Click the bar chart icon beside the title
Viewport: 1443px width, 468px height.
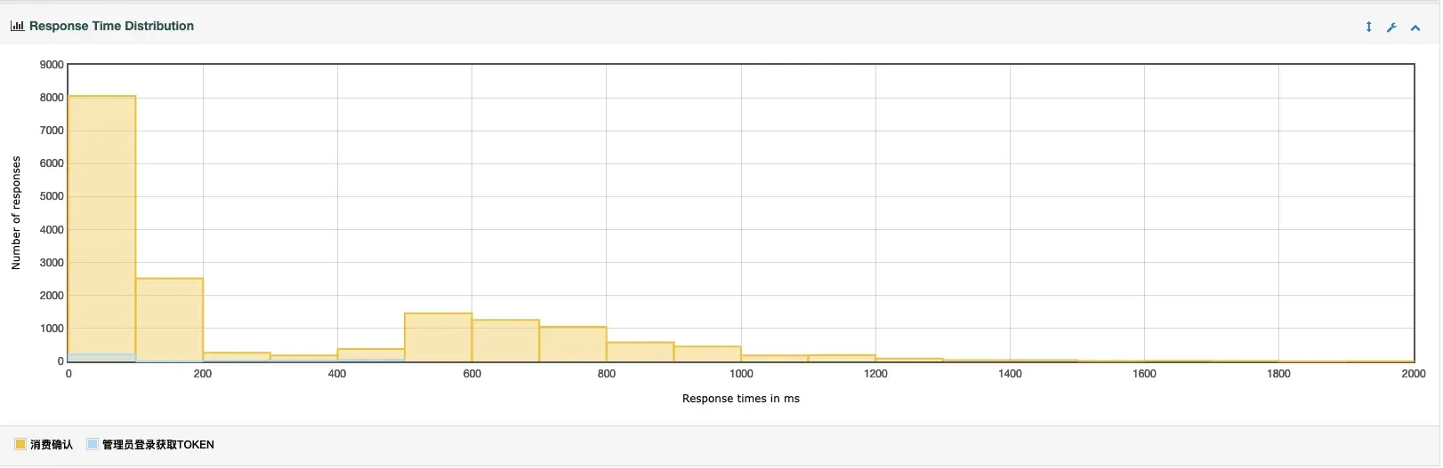point(17,26)
